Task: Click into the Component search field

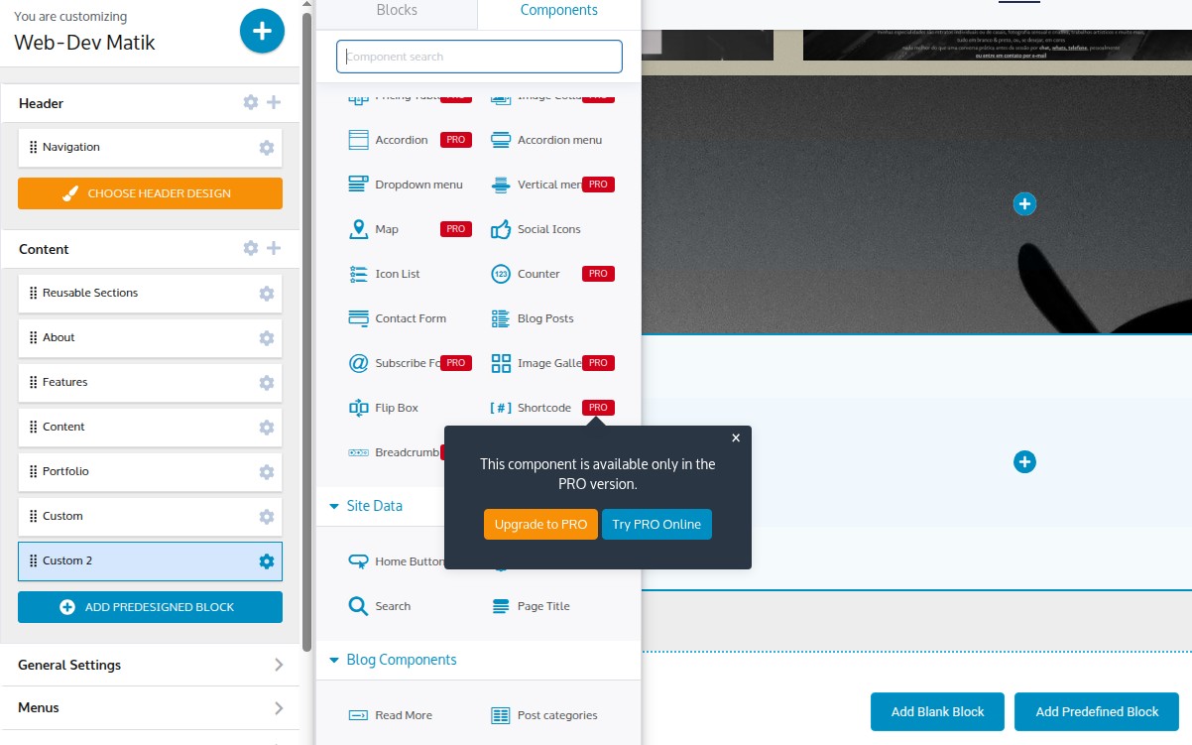Action: point(479,57)
